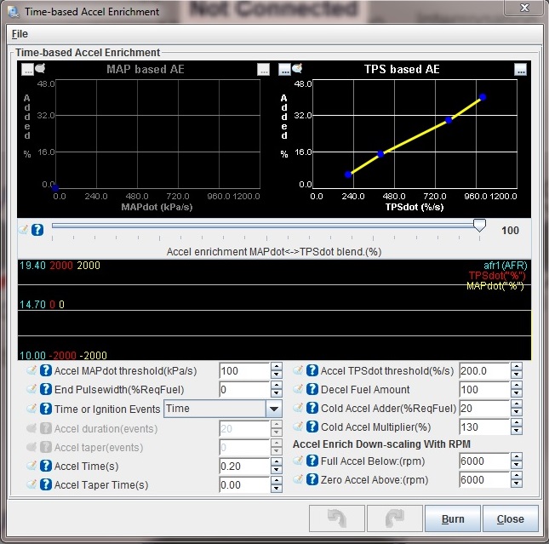Open TPS based AE curve options button on right
The height and width of the screenshot is (544, 549).
(521, 69)
